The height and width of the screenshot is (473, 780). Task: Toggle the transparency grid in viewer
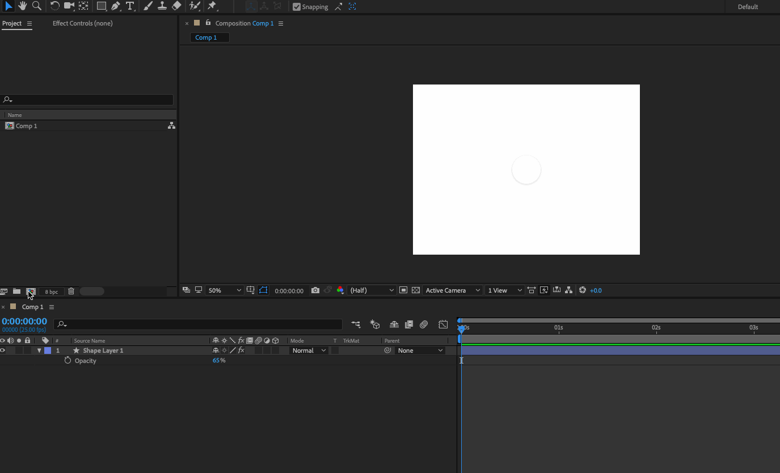416,290
